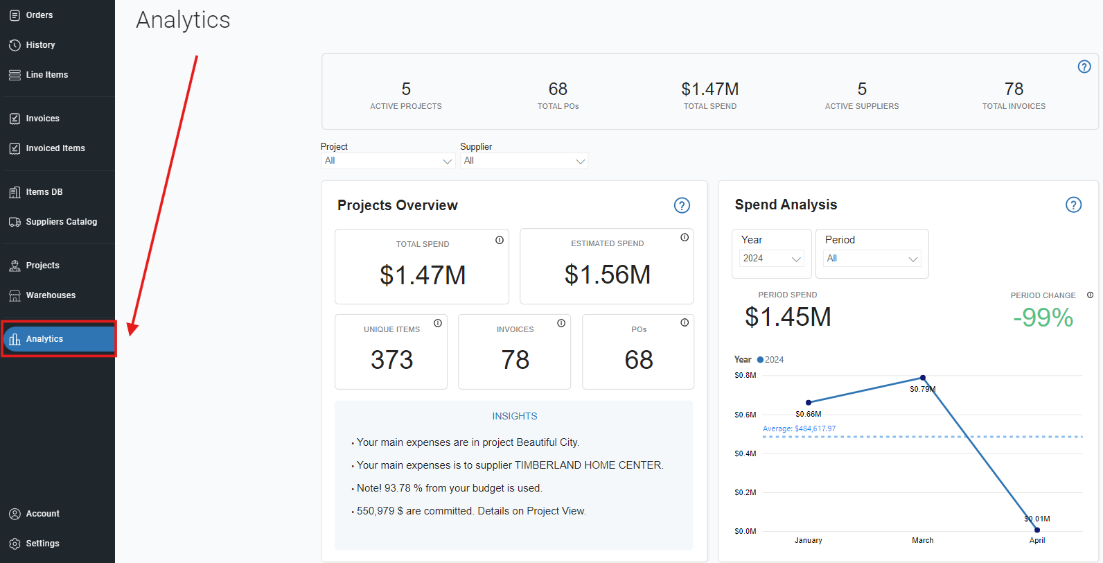The width and height of the screenshot is (1103, 563).
Task: Click the 5 Active Projects stat
Action: coord(406,96)
